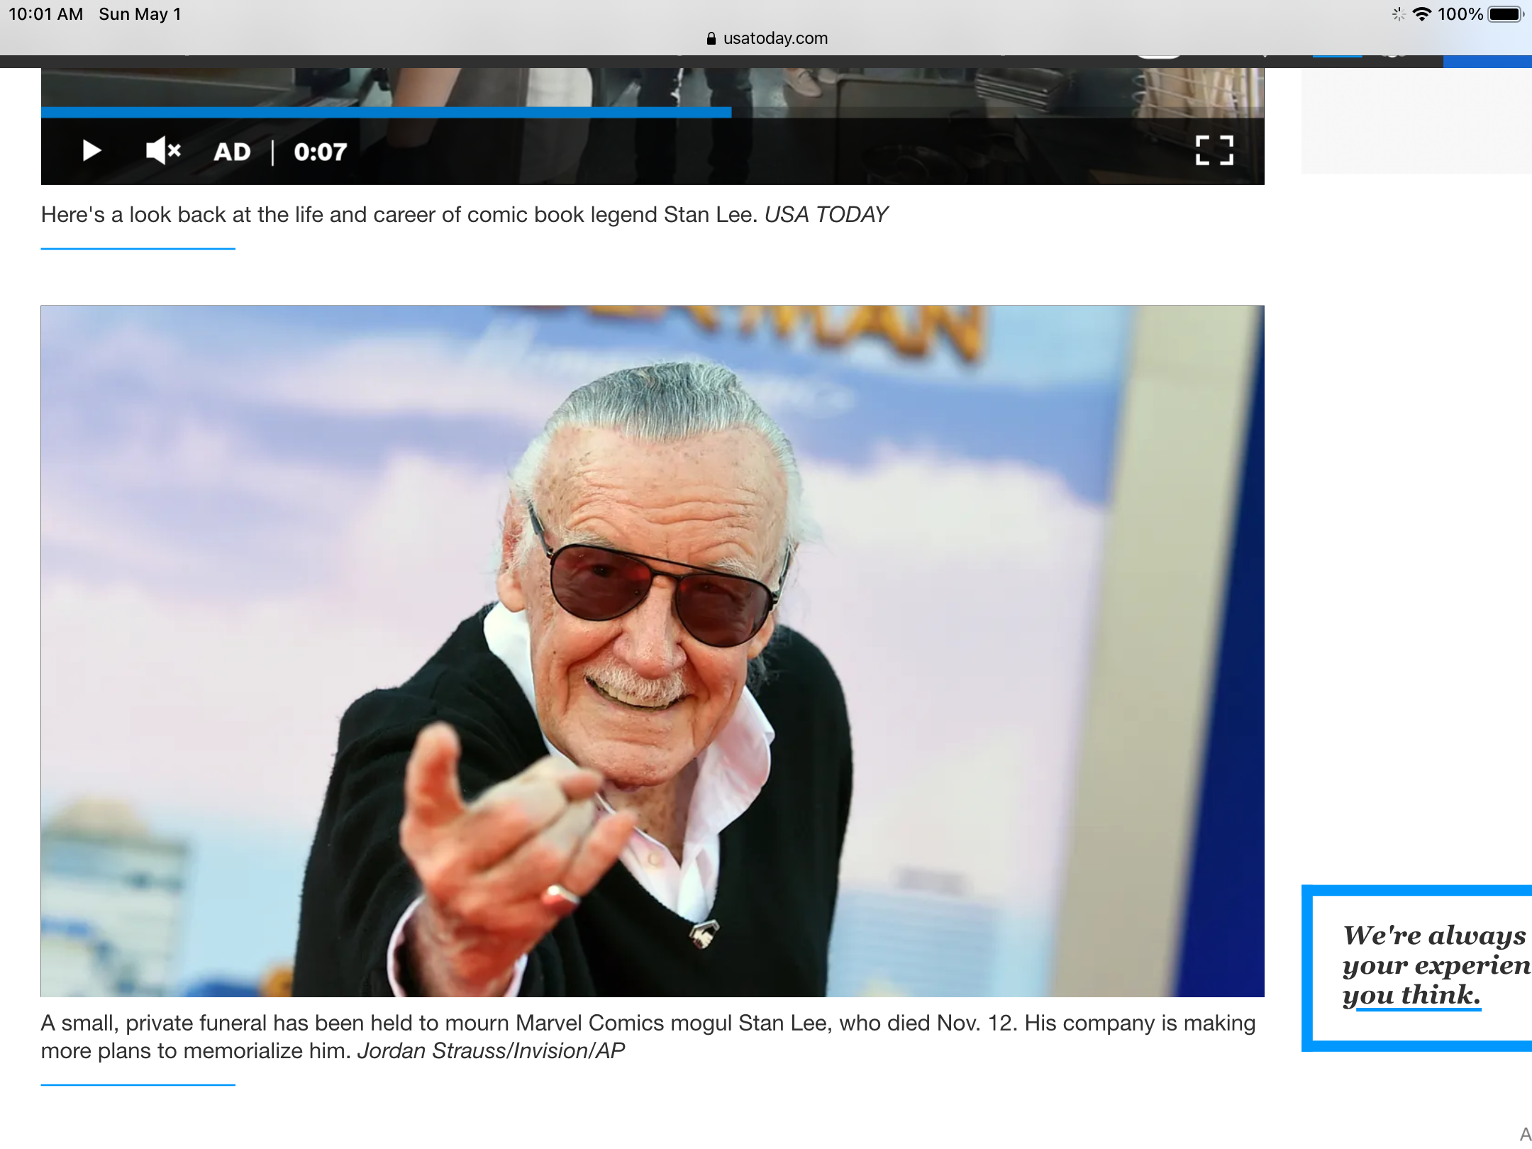Screen dimensions: 1532x1149
Task: Tap the usatoday.com address bar
Action: coord(767,38)
